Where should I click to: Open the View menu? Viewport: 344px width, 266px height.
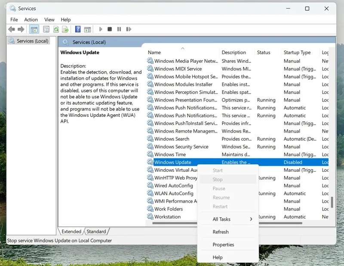(x=49, y=19)
